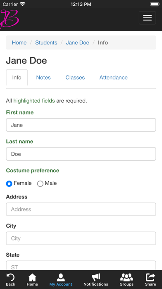162x289 pixels.
Task: Switch to the Classes tab
Action: point(75,78)
